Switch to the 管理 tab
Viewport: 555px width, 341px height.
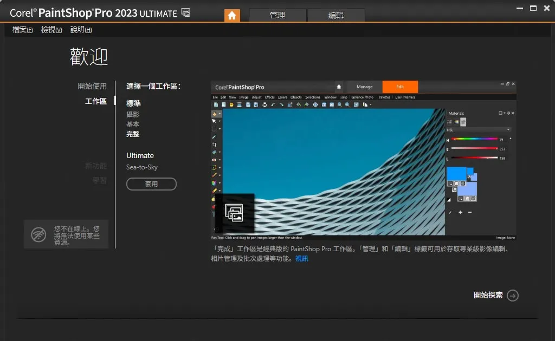tap(277, 16)
